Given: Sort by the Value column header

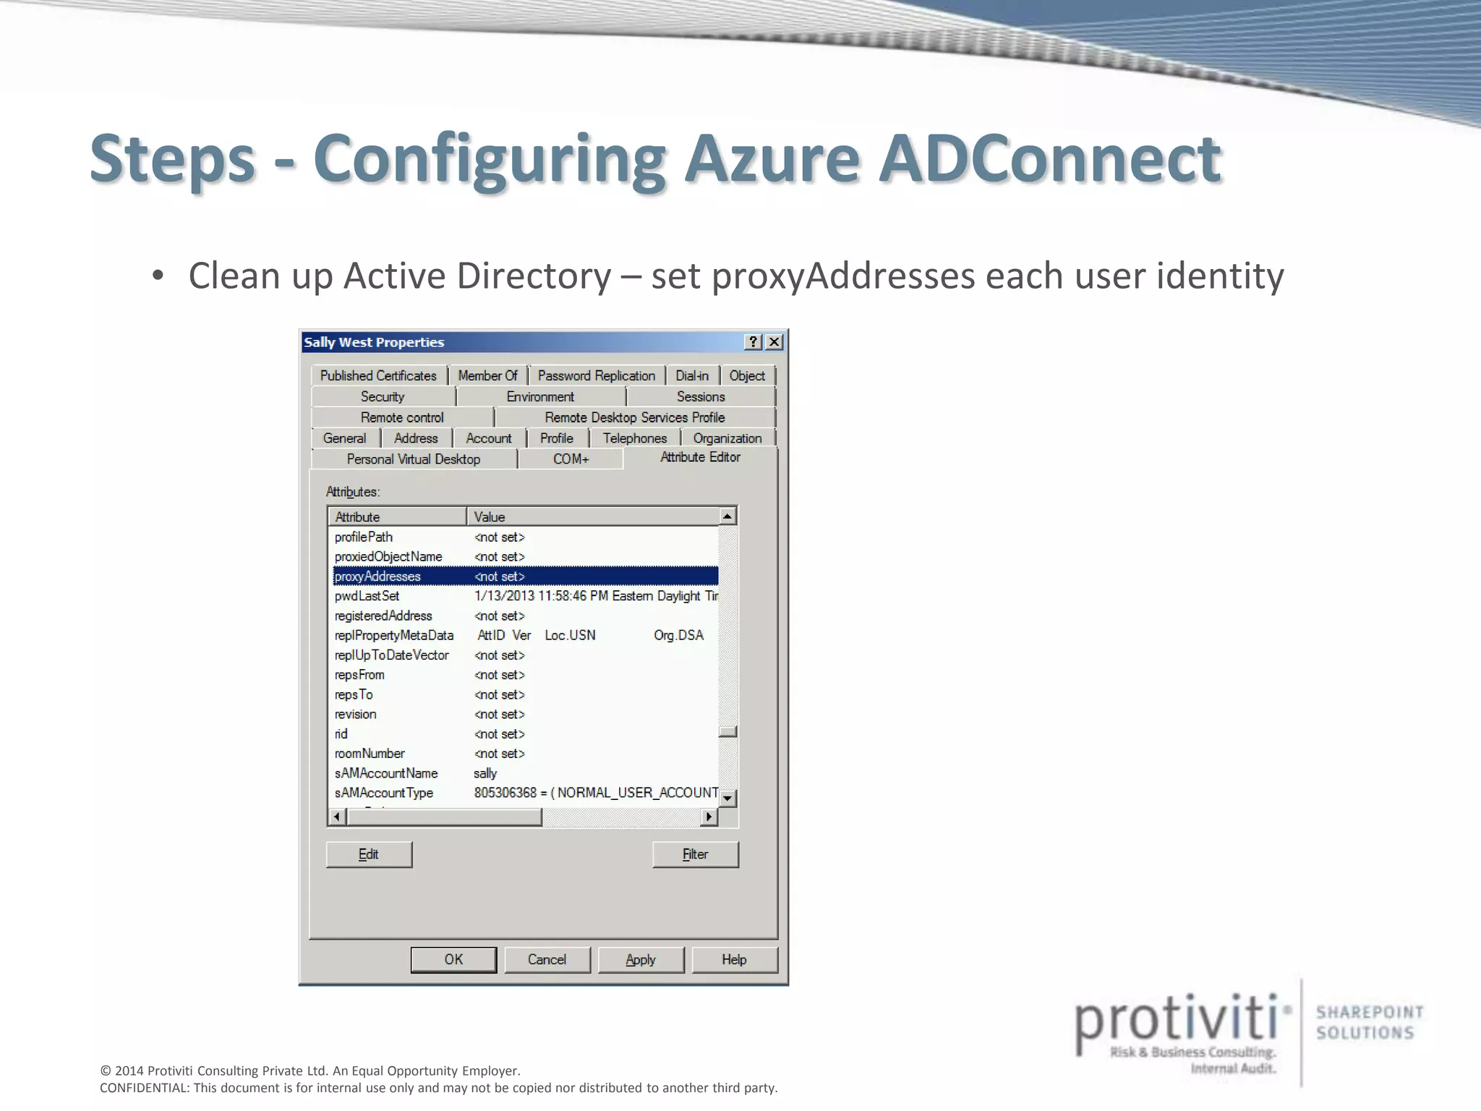Looking at the screenshot, I should (593, 516).
